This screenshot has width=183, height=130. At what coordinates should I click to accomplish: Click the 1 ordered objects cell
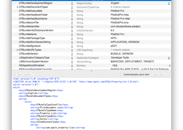120,50
